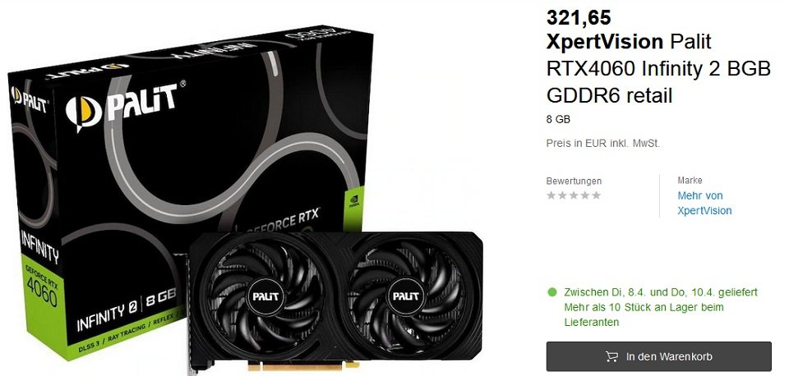This screenshot has height=376, width=789.
Task: Click the Marke label
Action: click(x=690, y=180)
